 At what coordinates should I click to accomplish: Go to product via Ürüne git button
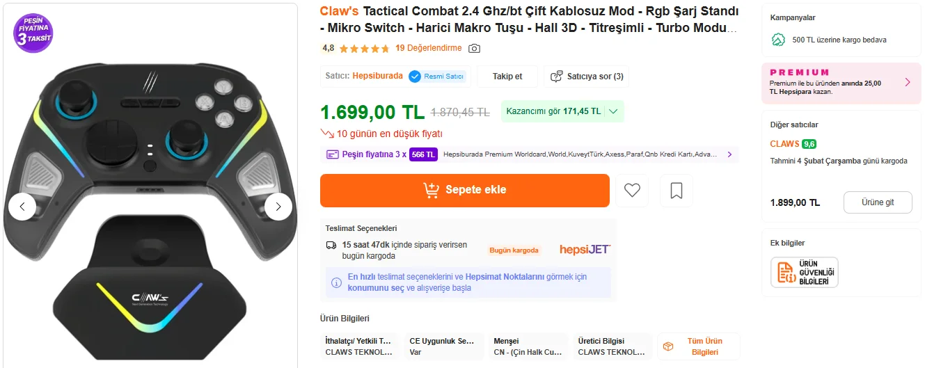(878, 202)
